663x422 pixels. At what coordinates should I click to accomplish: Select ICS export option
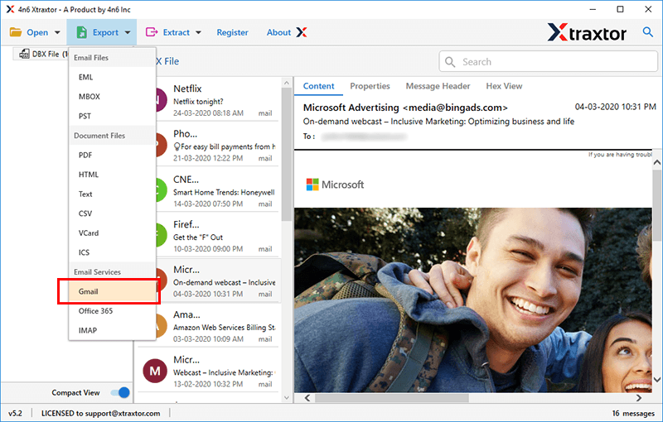112,252
